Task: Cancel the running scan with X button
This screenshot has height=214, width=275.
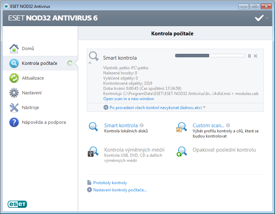Action: pos(255,56)
